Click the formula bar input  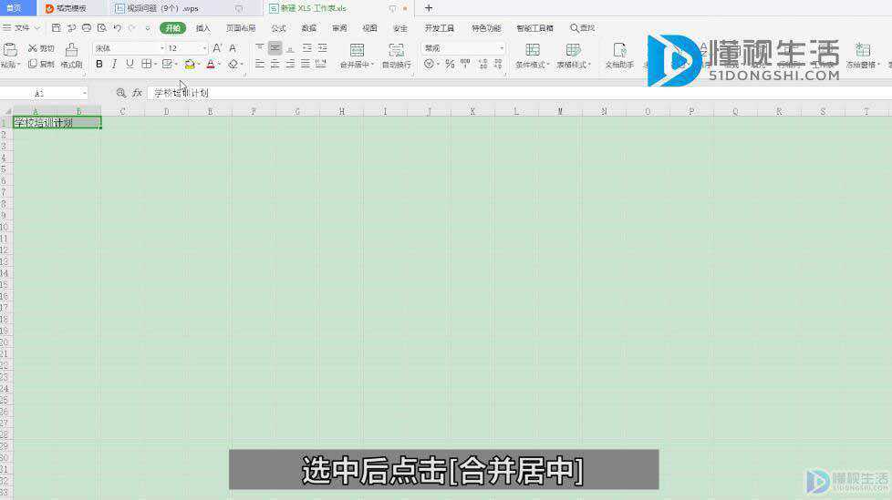point(519,93)
